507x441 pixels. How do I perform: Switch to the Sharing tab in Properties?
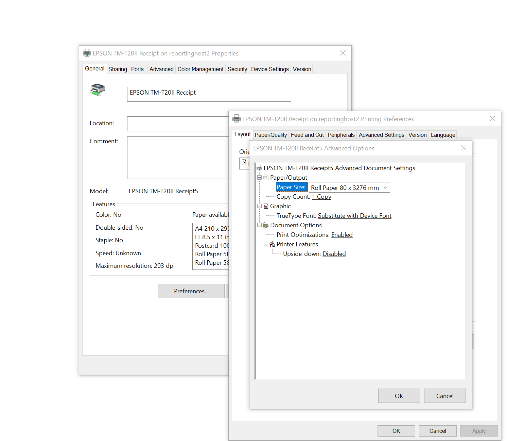click(x=118, y=69)
